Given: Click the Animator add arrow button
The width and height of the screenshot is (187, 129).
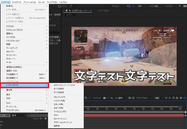Looking at the screenshot, I should click(x=46, y=118).
